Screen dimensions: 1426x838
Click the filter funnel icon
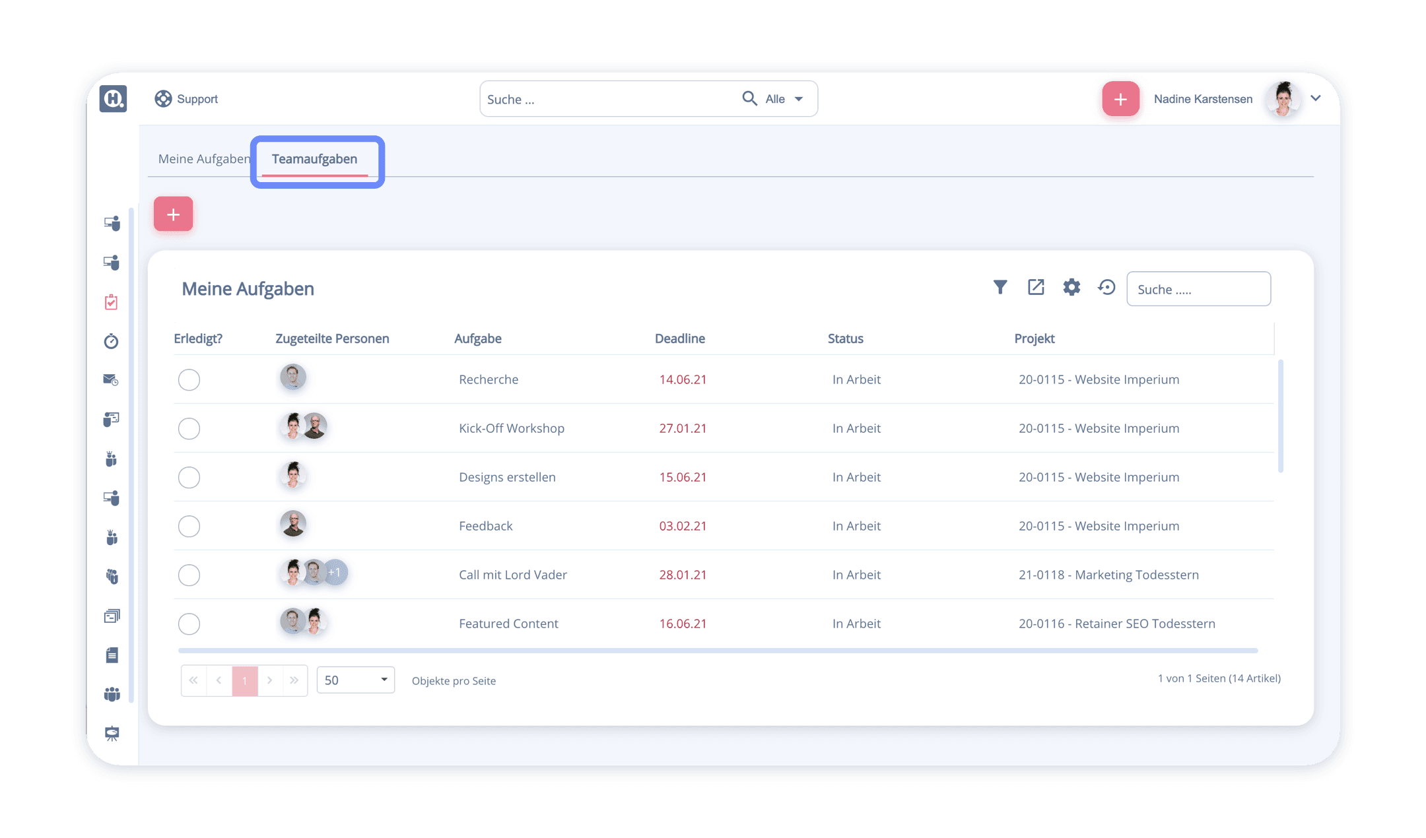[x=1000, y=287]
